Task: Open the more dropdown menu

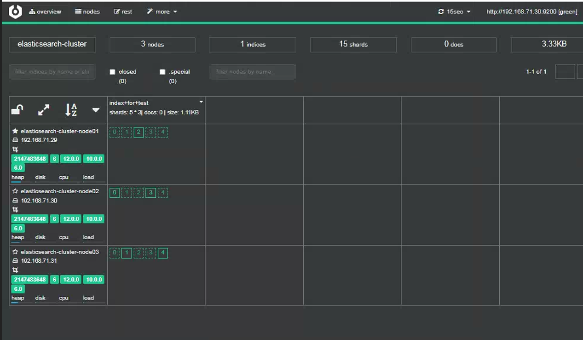Action: coord(162,12)
